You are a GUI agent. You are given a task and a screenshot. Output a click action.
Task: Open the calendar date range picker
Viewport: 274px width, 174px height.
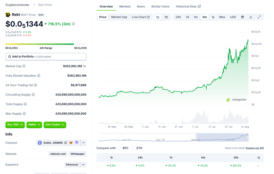[x=242, y=17]
